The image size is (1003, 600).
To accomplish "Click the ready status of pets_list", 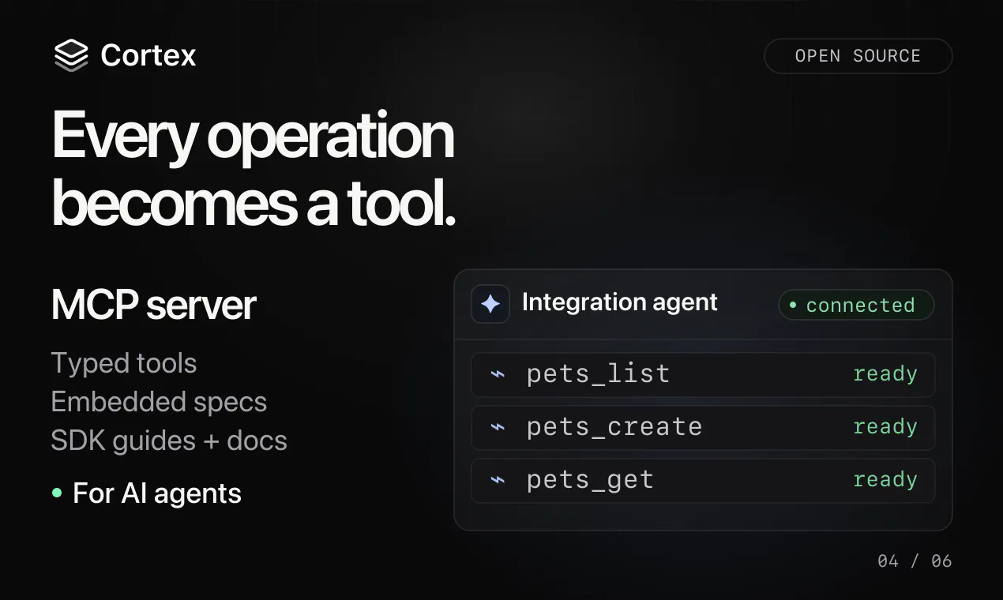I will point(885,374).
